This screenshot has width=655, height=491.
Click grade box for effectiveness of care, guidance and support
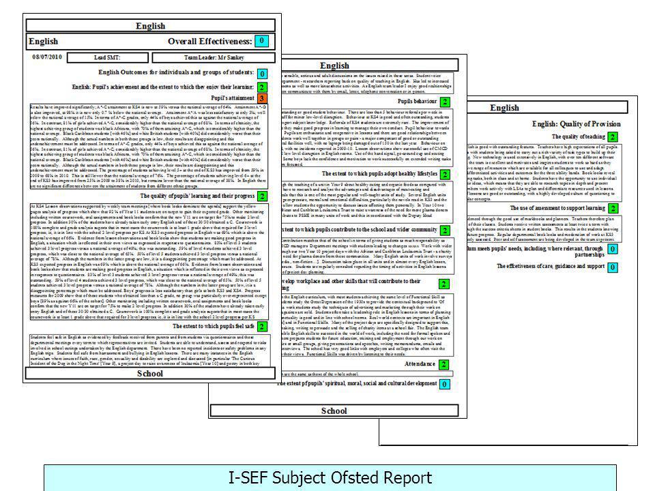click(x=613, y=267)
